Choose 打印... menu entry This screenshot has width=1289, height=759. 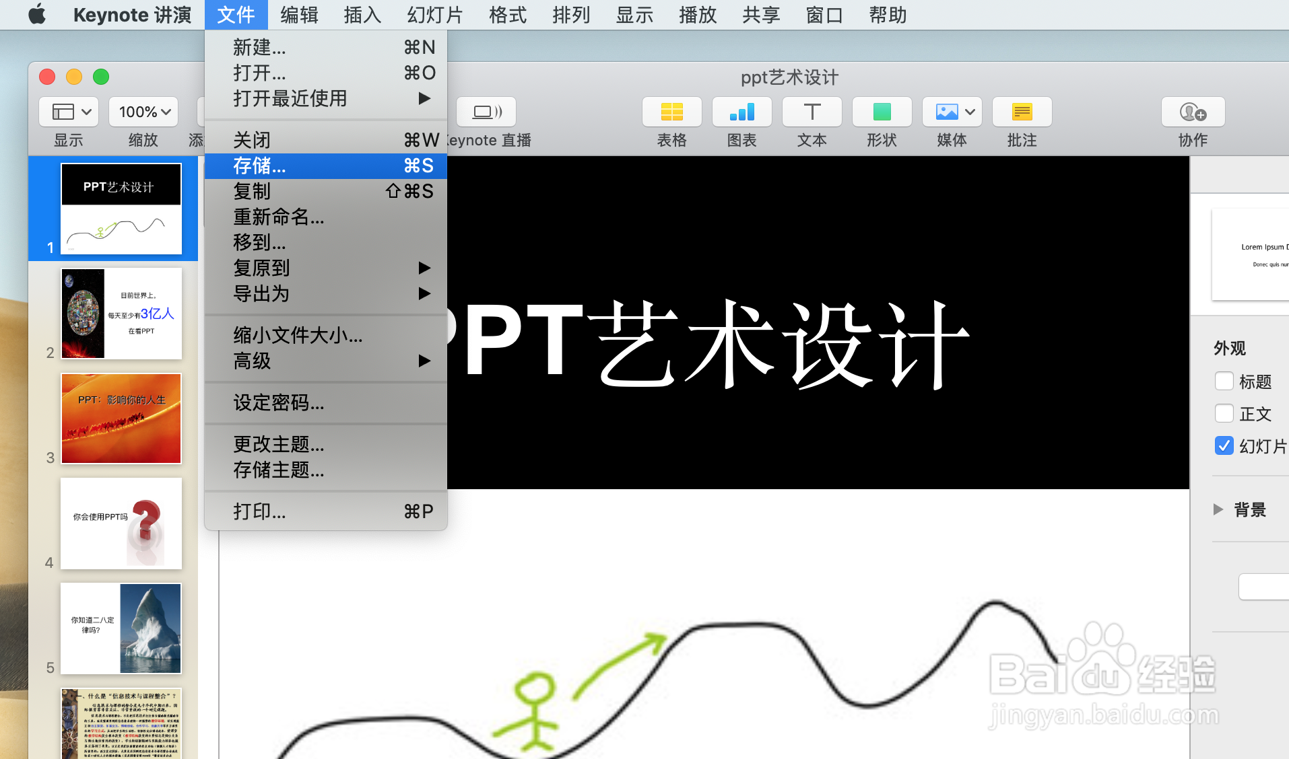point(326,511)
